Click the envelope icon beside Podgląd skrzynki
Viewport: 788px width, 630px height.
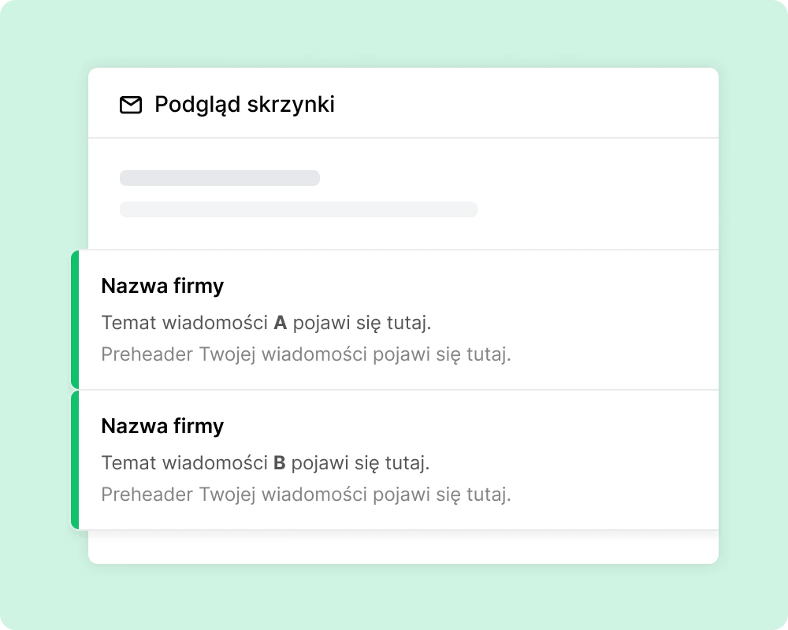coord(131,105)
